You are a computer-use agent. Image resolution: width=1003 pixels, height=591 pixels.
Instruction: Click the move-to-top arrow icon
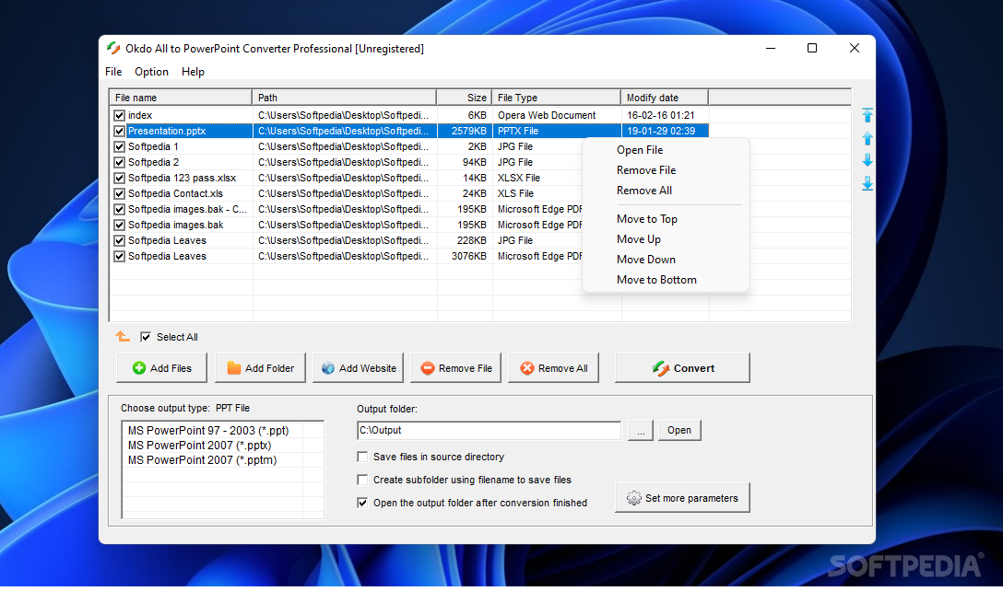pyautogui.click(x=867, y=115)
